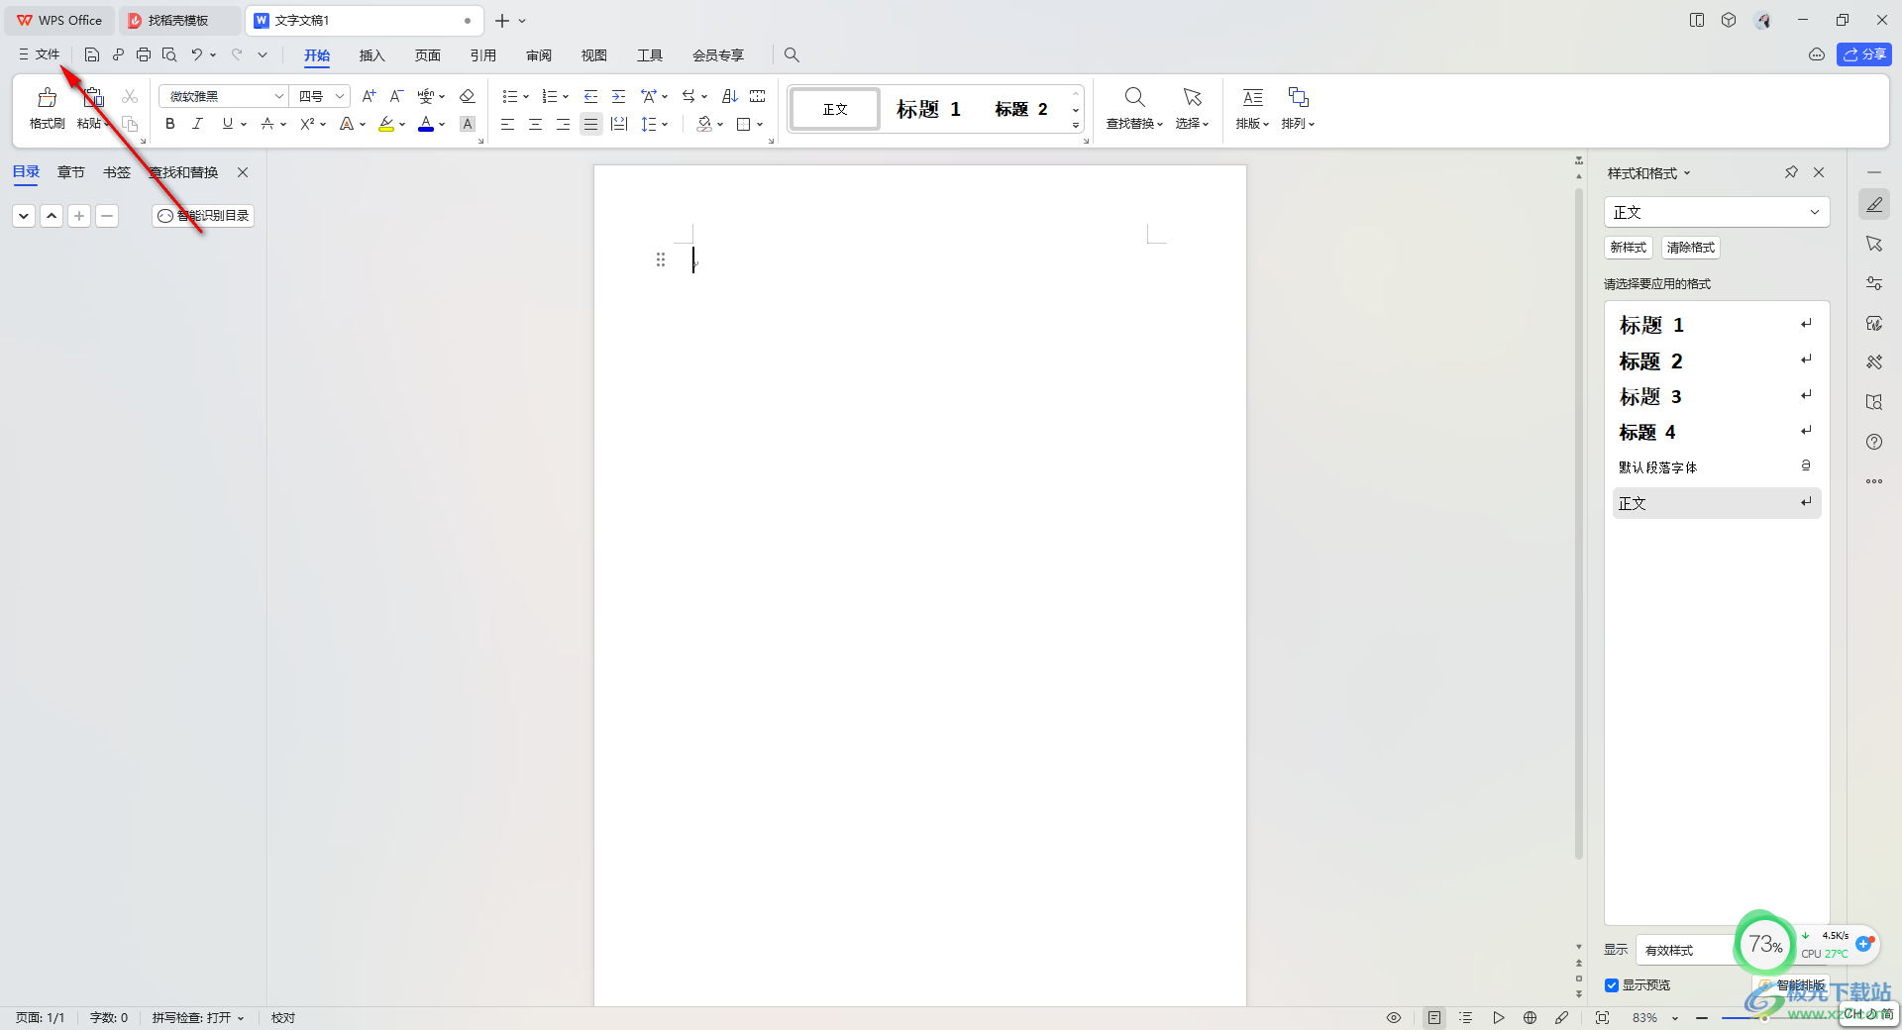Click the distributed alignment icon

619,124
